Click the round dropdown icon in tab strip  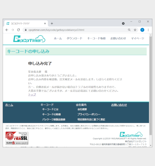123,24
